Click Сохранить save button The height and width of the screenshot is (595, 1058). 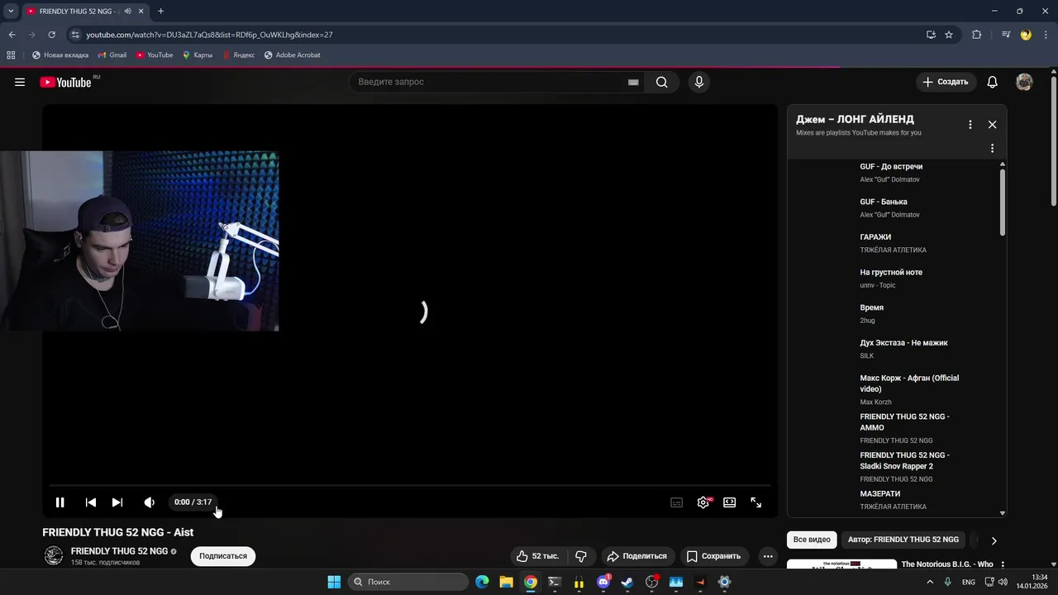pyautogui.click(x=714, y=556)
